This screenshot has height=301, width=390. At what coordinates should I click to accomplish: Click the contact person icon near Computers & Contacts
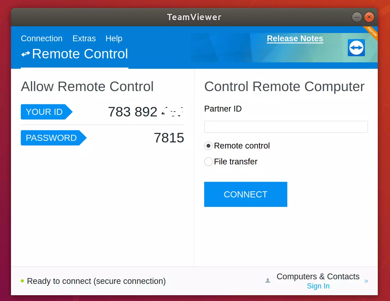(x=268, y=281)
